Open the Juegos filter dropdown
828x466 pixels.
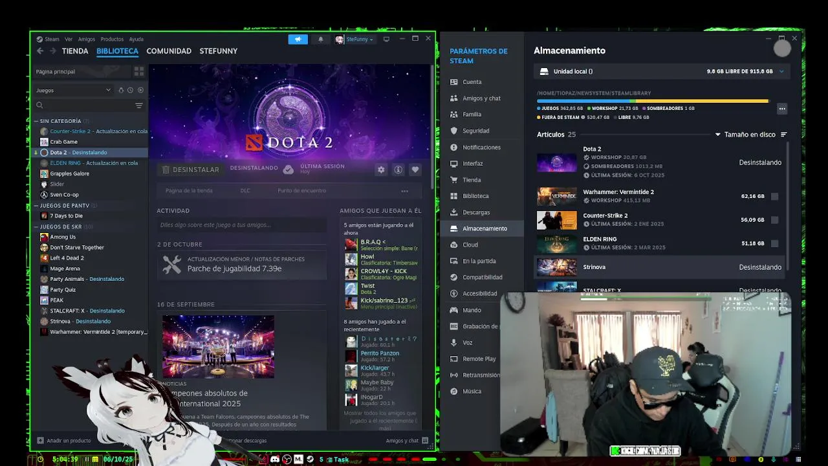pyautogui.click(x=73, y=91)
